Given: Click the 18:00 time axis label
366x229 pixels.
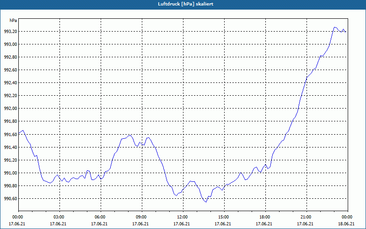Looking at the screenshot, I should pyautogui.click(x=265, y=217).
